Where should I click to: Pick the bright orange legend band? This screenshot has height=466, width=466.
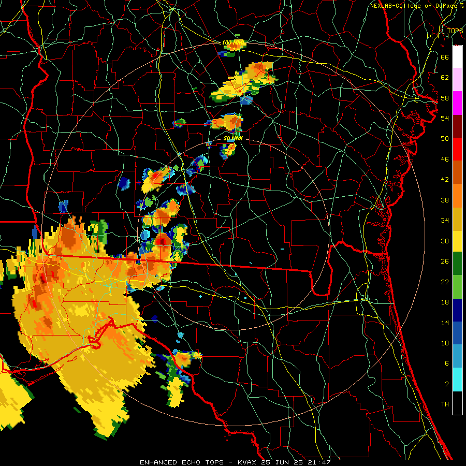pos(457,196)
